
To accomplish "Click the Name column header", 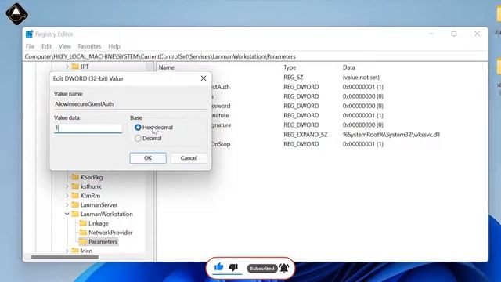I will [167, 67].
